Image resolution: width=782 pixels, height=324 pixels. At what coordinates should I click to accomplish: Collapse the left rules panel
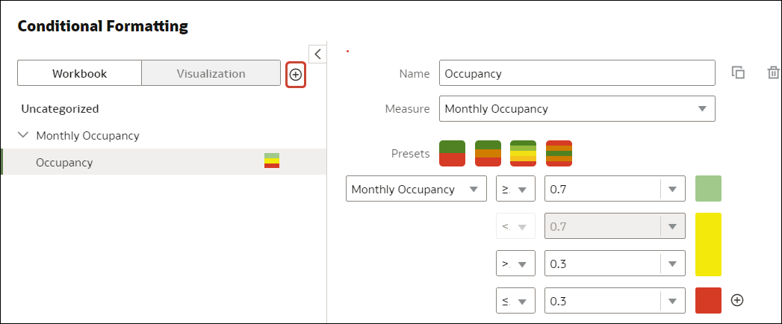coord(317,54)
